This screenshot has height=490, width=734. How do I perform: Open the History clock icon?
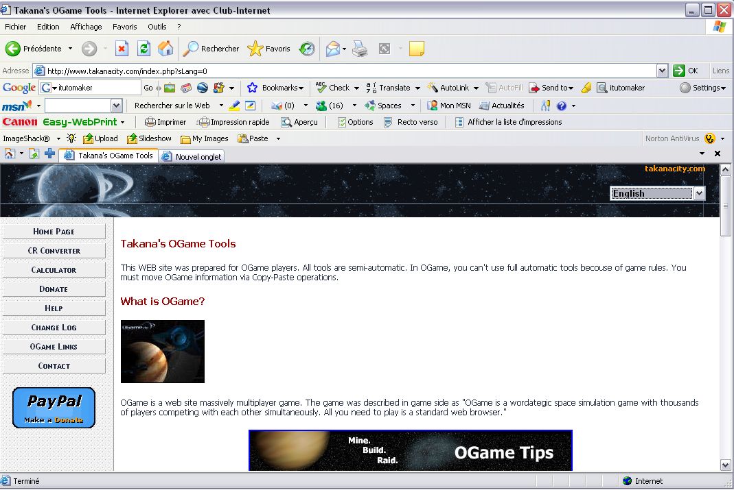click(307, 49)
